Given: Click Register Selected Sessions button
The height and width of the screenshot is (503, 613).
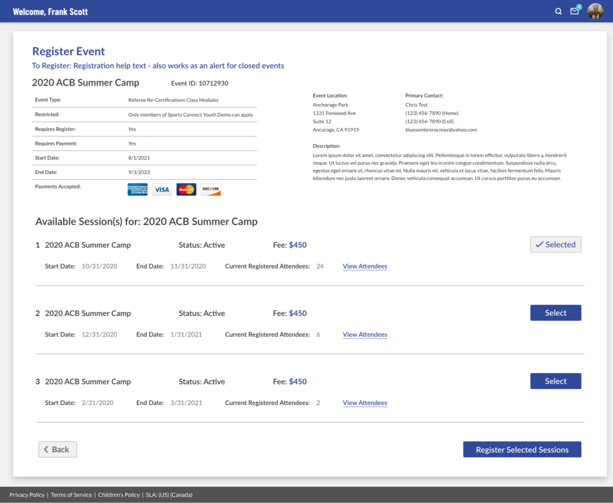Looking at the screenshot, I should [x=522, y=450].
